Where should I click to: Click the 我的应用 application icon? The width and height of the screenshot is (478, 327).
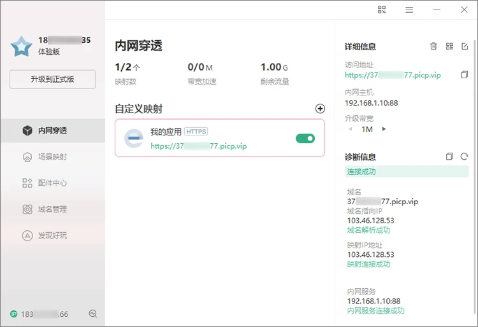[134, 139]
